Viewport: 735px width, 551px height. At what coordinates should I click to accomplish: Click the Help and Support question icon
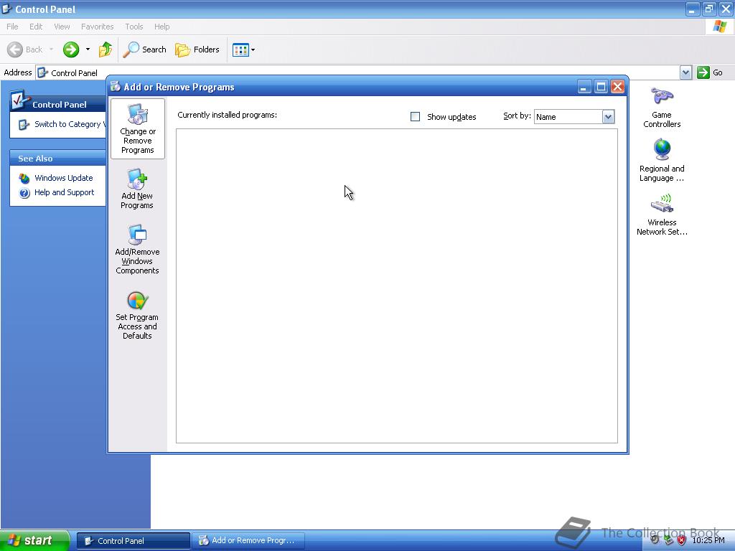point(24,193)
